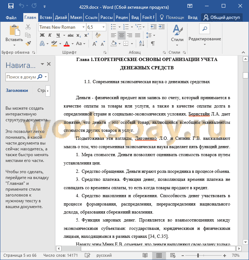The image size is (249, 260).
Task: Justify the paragraph text
Action: pos(138,35)
